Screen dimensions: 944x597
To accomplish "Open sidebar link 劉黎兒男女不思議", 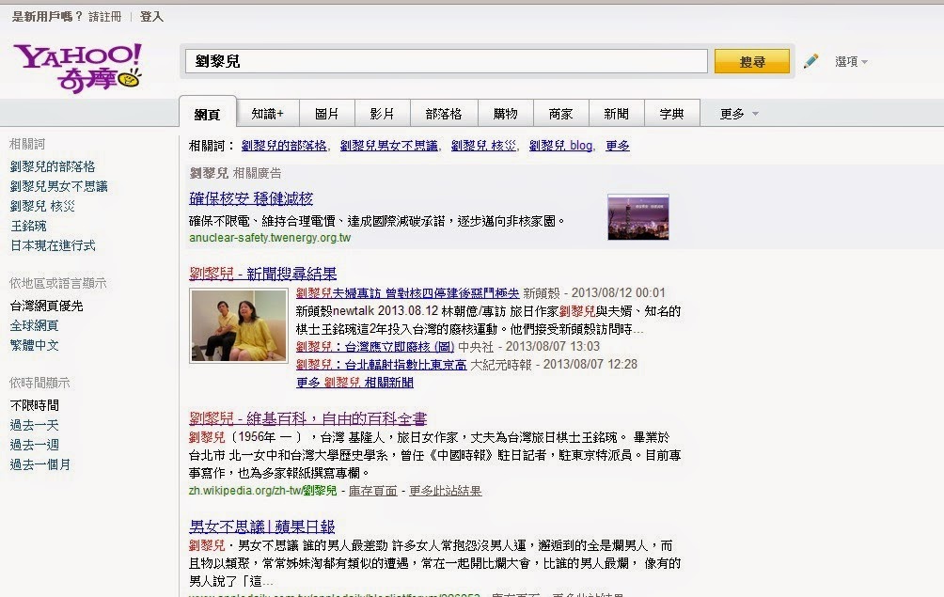I will coord(59,186).
